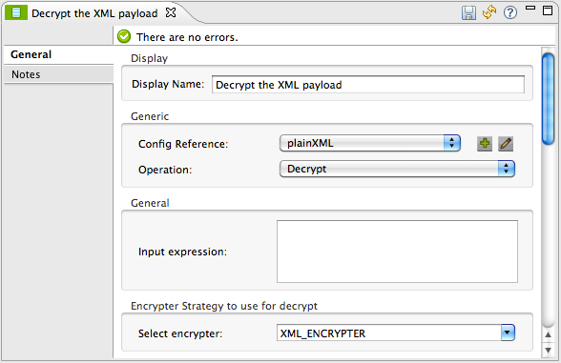Click the 'Generic' group heading
Viewport: 561px width, 363px height.
150,116
